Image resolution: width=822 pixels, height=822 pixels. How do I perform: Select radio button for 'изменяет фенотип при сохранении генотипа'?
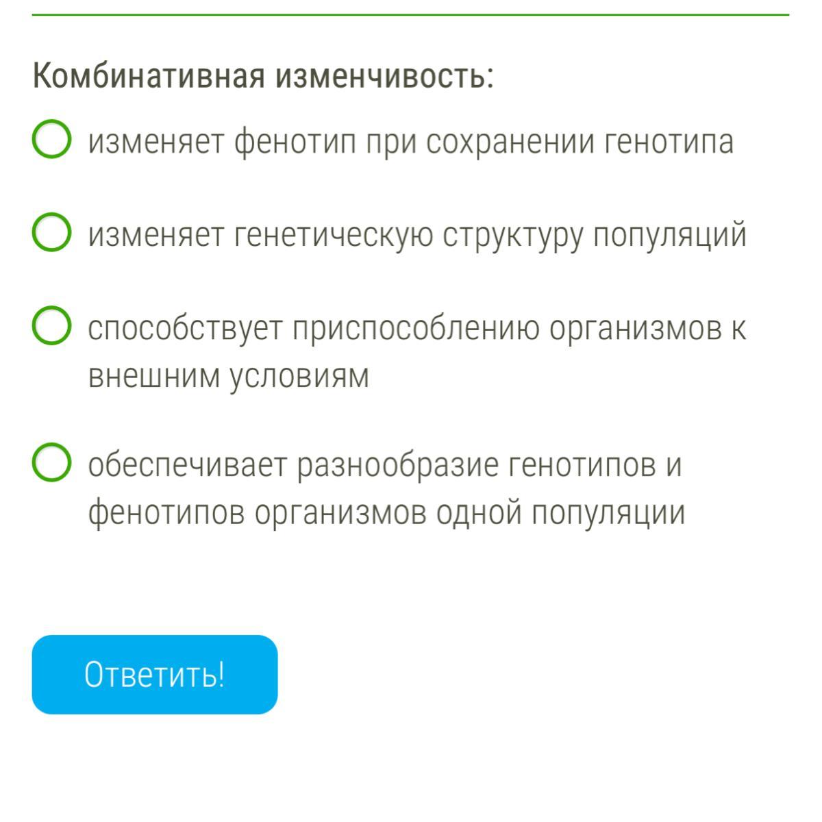[51, 140]
